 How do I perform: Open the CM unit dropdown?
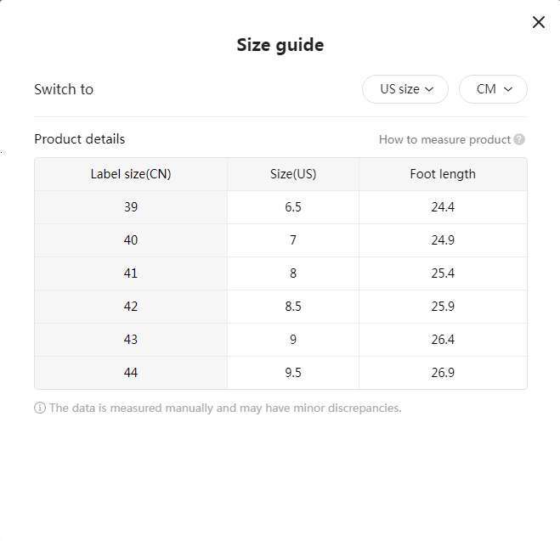[493, 89]
